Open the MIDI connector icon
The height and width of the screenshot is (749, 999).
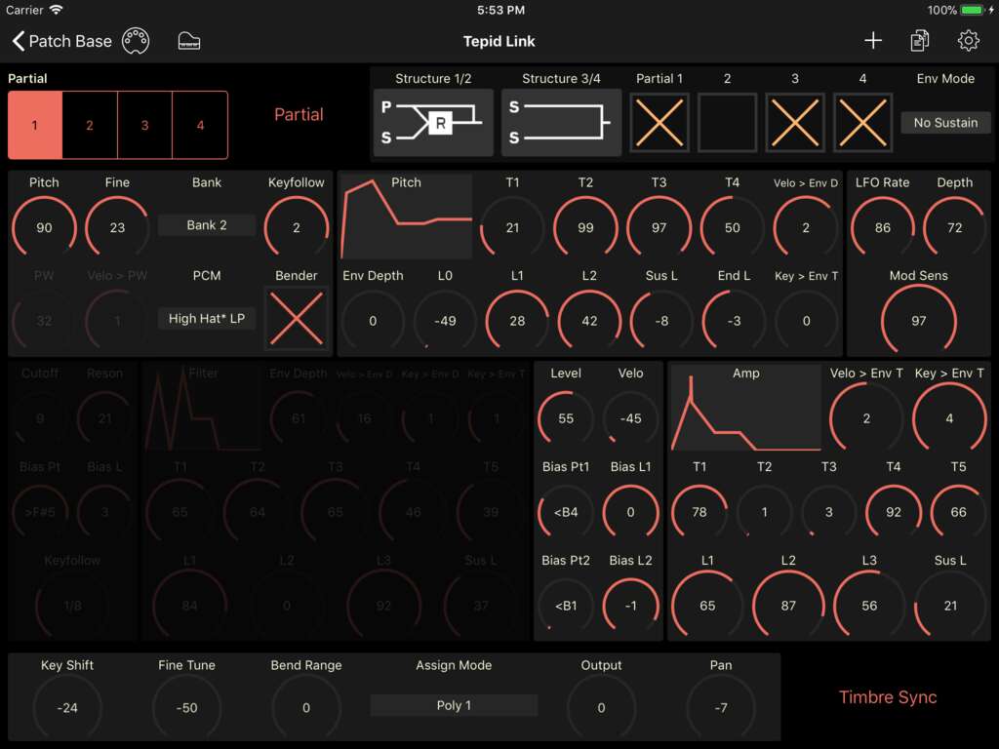[136, 41]
